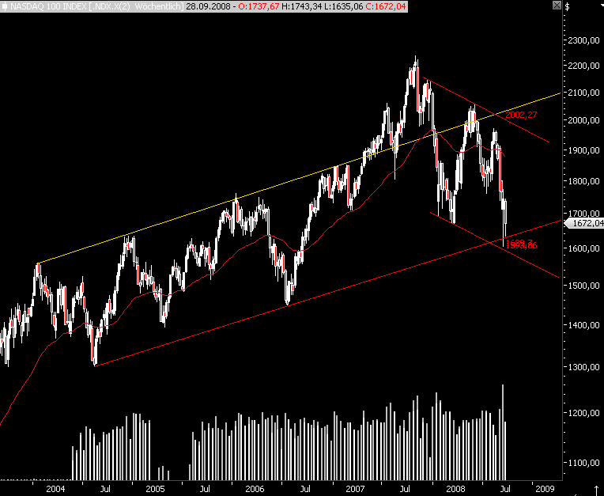Screen dimensions: 604x496
Task: Click the 2006 label on the time axis
Action: tap(255, 489)
